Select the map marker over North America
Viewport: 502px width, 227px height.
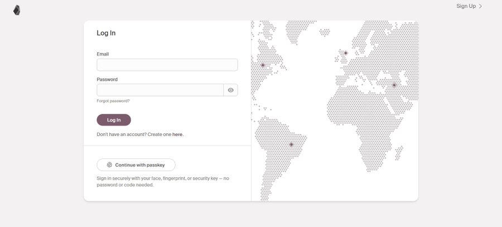[x=263, y=65]
